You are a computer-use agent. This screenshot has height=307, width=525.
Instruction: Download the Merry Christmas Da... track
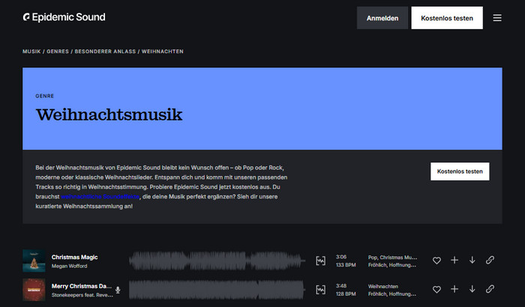point(472,289)
